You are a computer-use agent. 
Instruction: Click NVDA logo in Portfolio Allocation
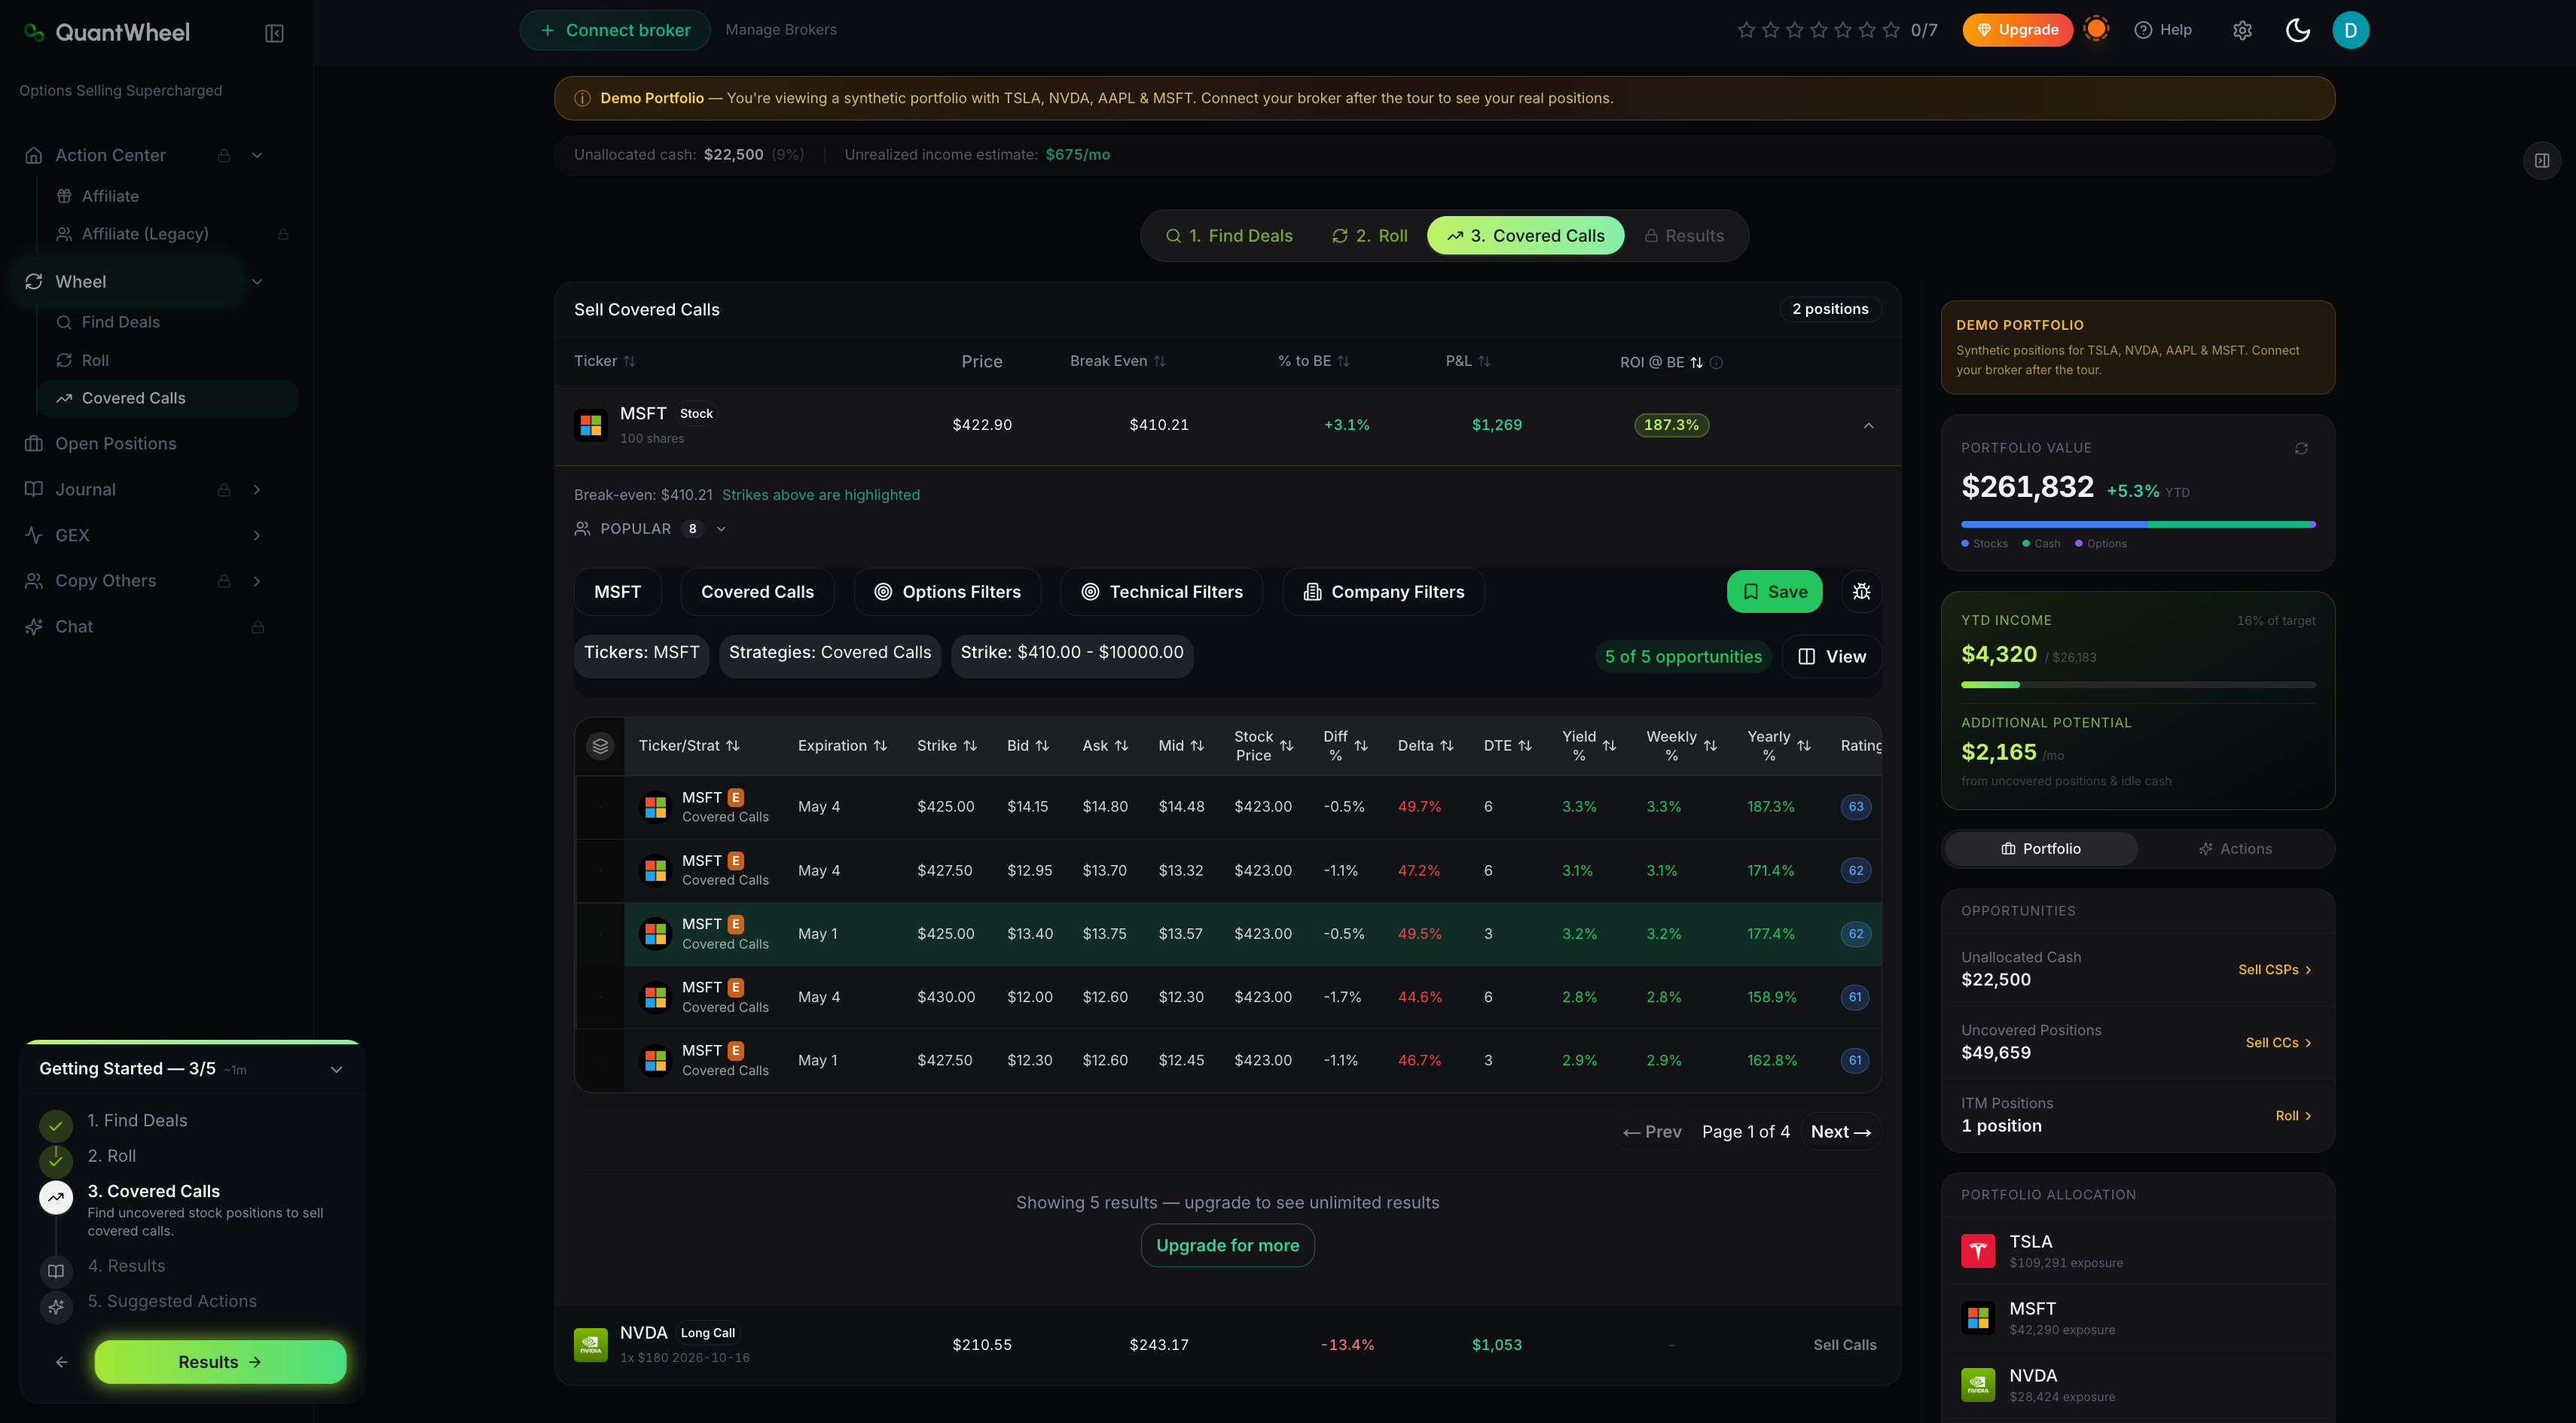click(1977, 1384)
